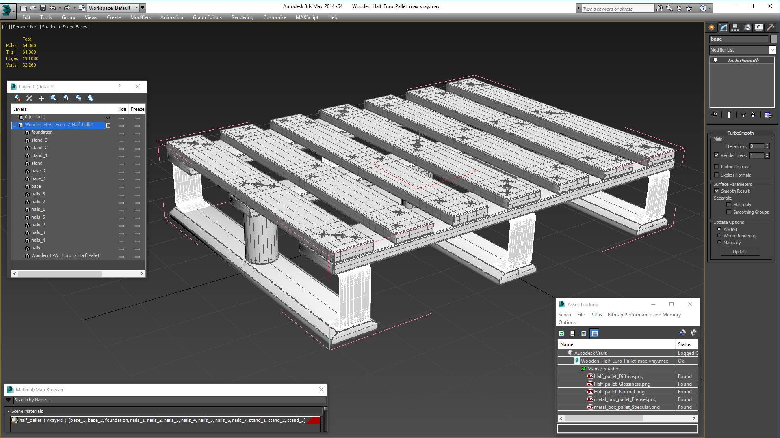Click Table View icon in Asset Tracking
The width and height of the screenshot is (780, 438).
point(595,333)
